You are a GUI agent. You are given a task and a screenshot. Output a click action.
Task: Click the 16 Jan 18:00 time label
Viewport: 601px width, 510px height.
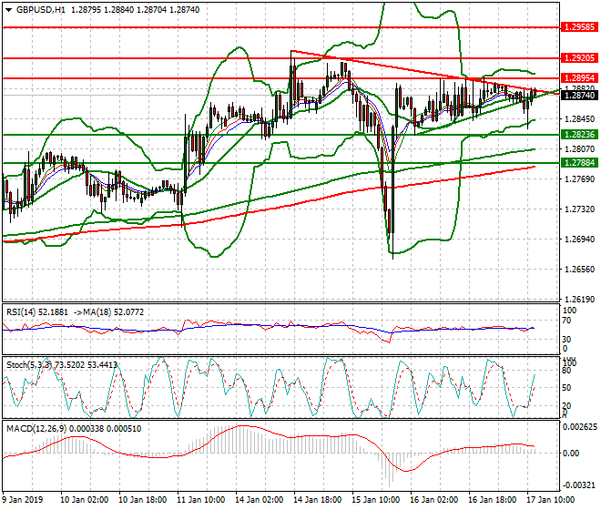tap(492, 500)
